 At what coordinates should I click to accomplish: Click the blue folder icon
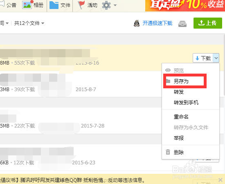pos(54,5)
